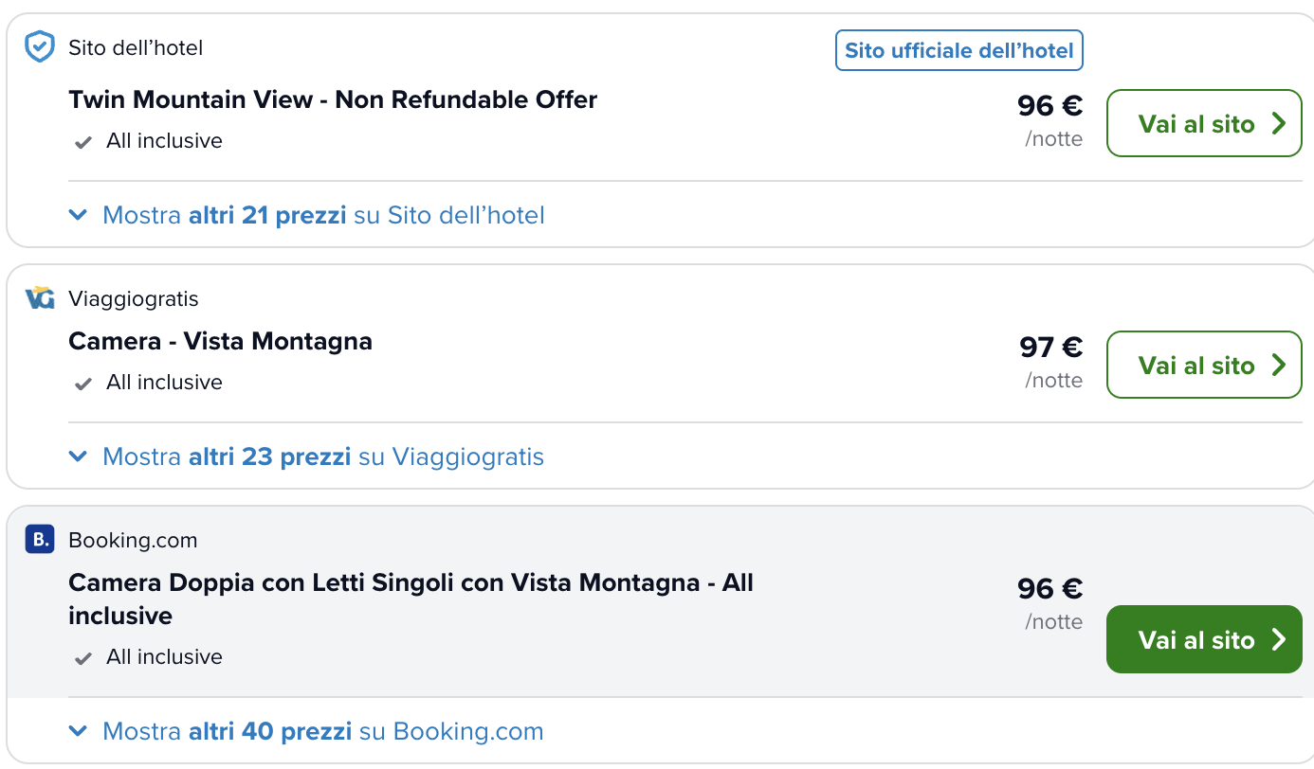Click the arrow on the Viaggiogratis Vai al sito button
The width and height of the screenshot is (1314, 769).
coord(1279,365)
